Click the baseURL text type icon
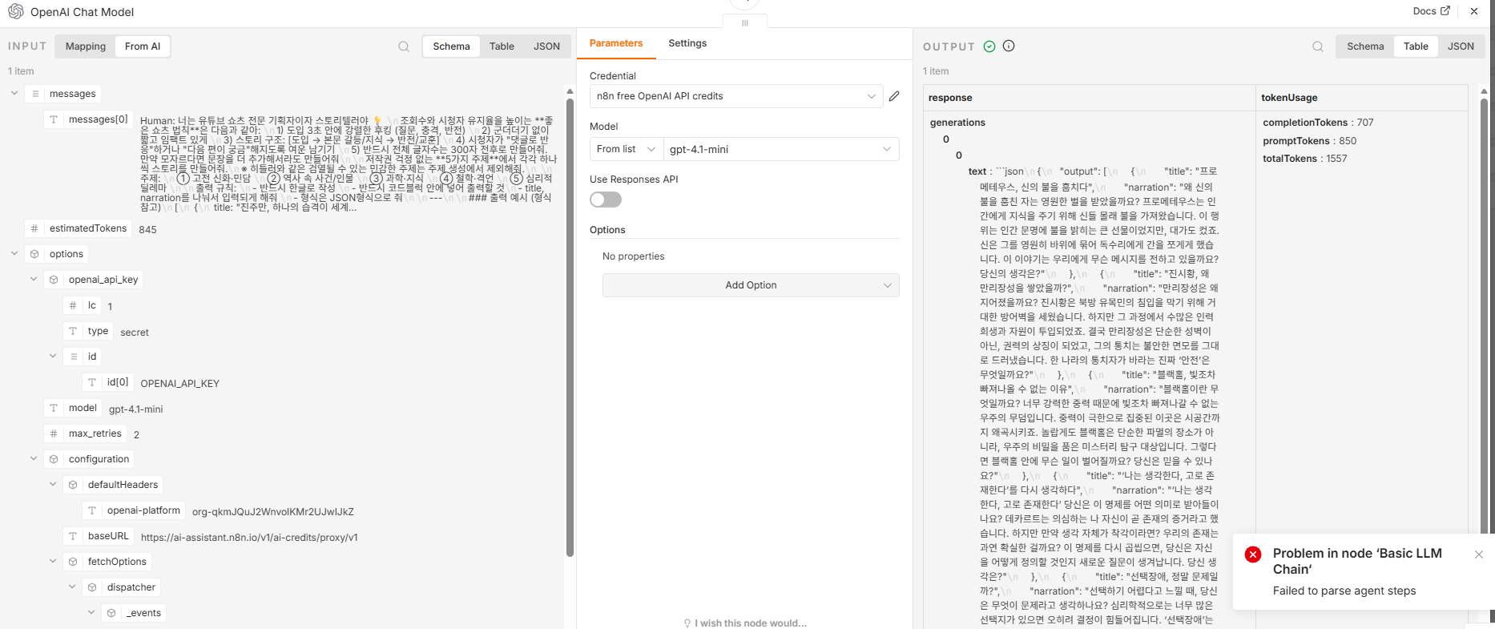 point(73,536)
